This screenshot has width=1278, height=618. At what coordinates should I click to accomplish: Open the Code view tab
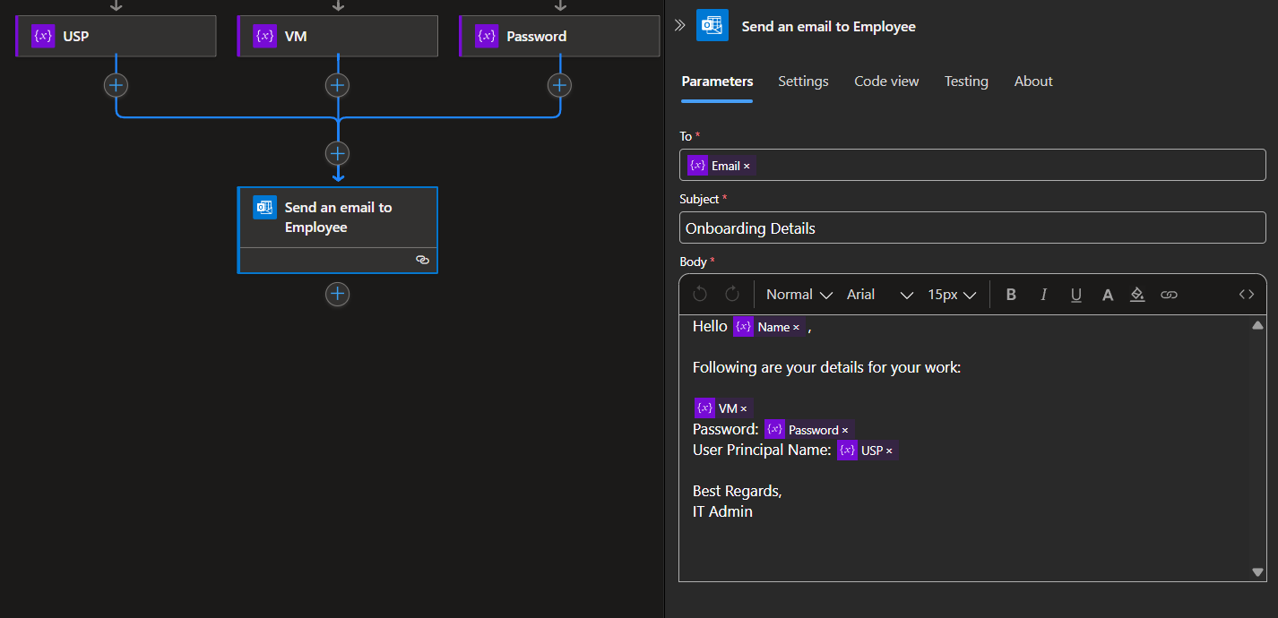click(886, 82)
